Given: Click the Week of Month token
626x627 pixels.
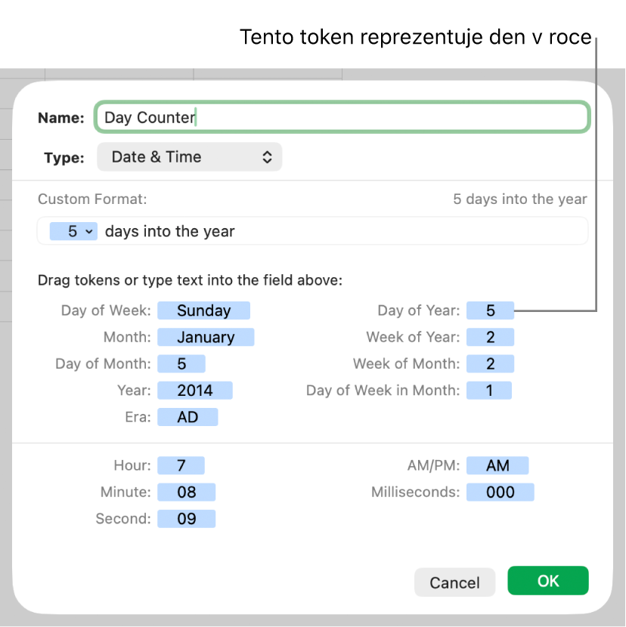Looking at the screenshot, I should click(490, 363).
